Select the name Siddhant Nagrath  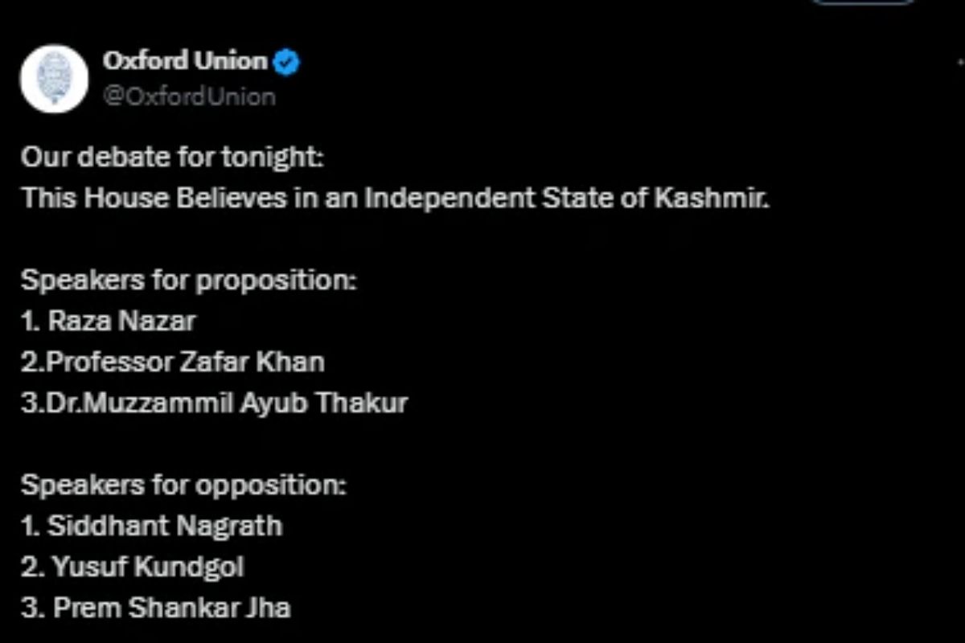165,526
